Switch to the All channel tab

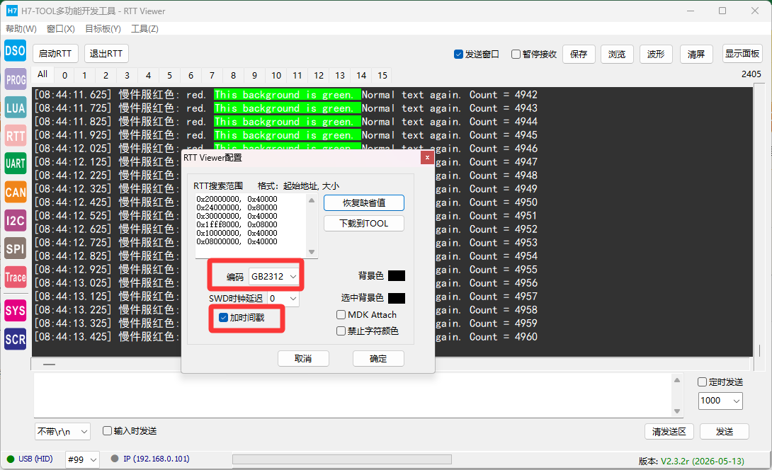pyautogui.click(x=42, y=74)
